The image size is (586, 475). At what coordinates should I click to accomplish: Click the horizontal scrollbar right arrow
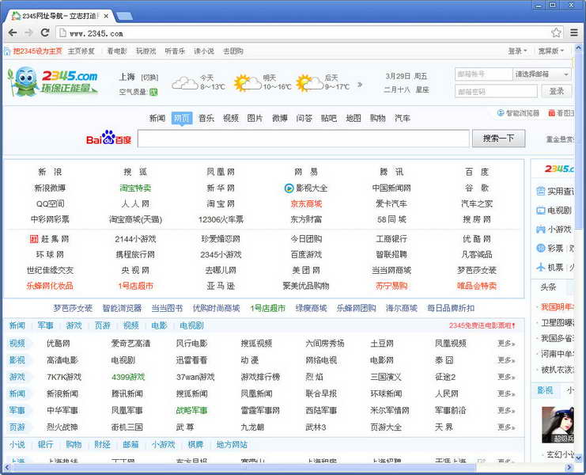click(569, 468)
